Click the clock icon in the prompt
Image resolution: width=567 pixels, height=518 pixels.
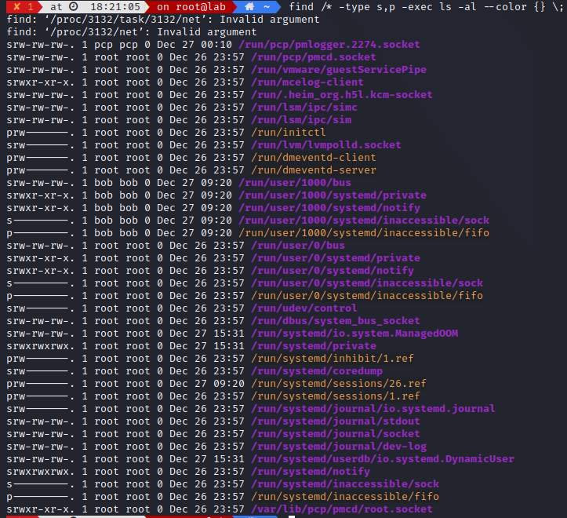[74, 6]
